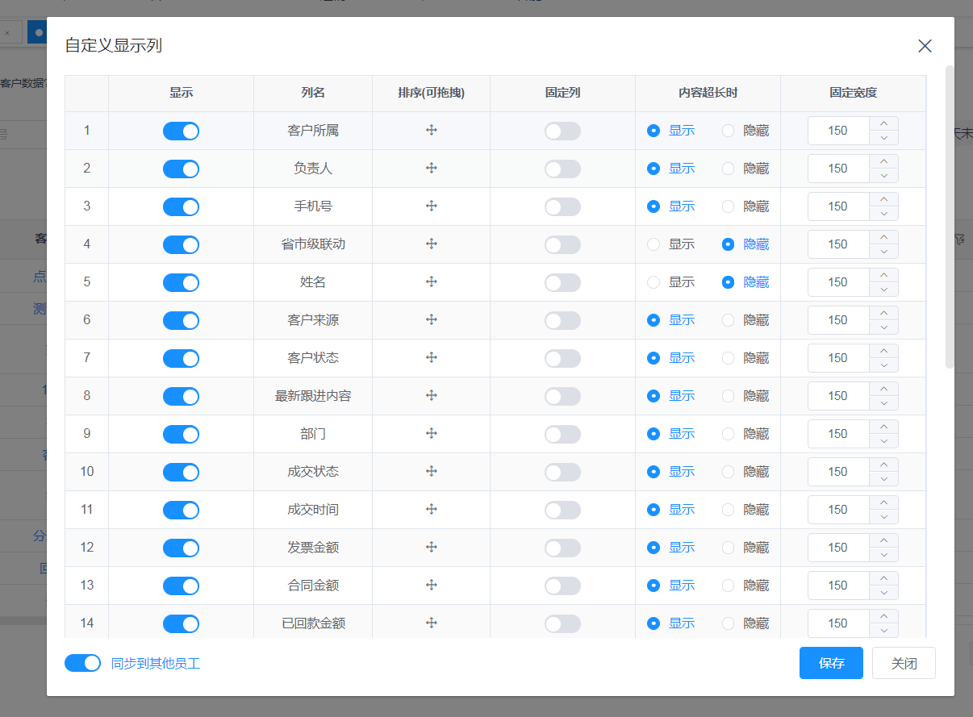973x717 pixels.
Task: Click the dialog's vertical scrollbar
Action: pyautogui.click(x=950, y=218)
